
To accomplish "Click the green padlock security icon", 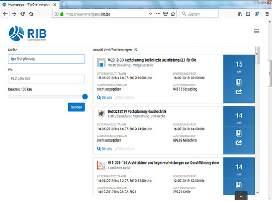I will click(x=62, y=14).
